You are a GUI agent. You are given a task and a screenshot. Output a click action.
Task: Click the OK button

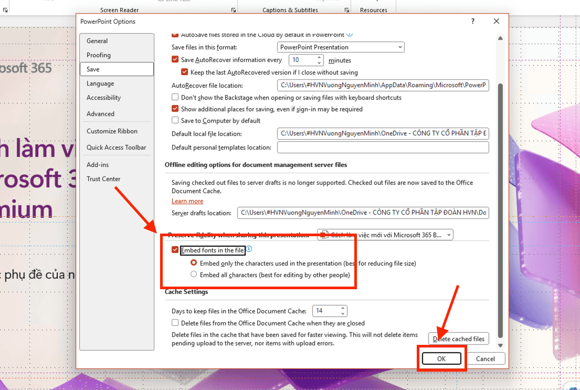click(x=441, y=359)
